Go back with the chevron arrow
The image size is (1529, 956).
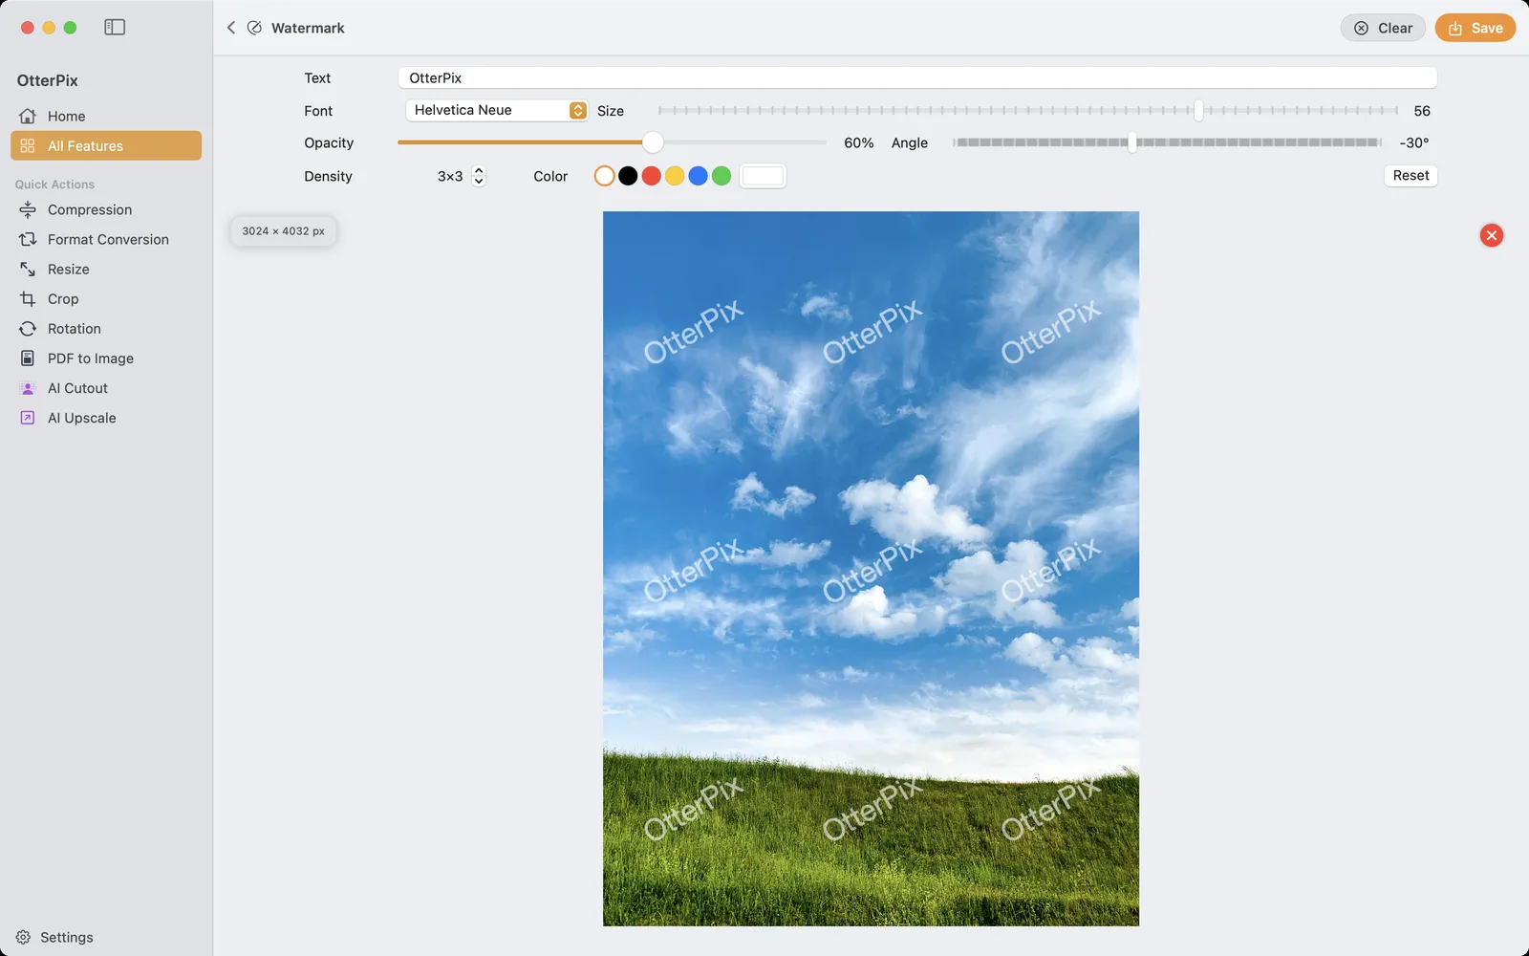click(231, 28)
